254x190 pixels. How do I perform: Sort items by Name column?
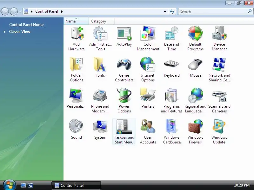click(76, 21)
